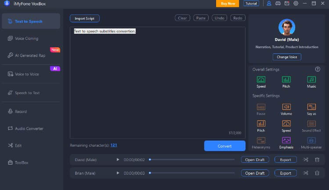Export the Brian (Male) audio

click(286, 173)
